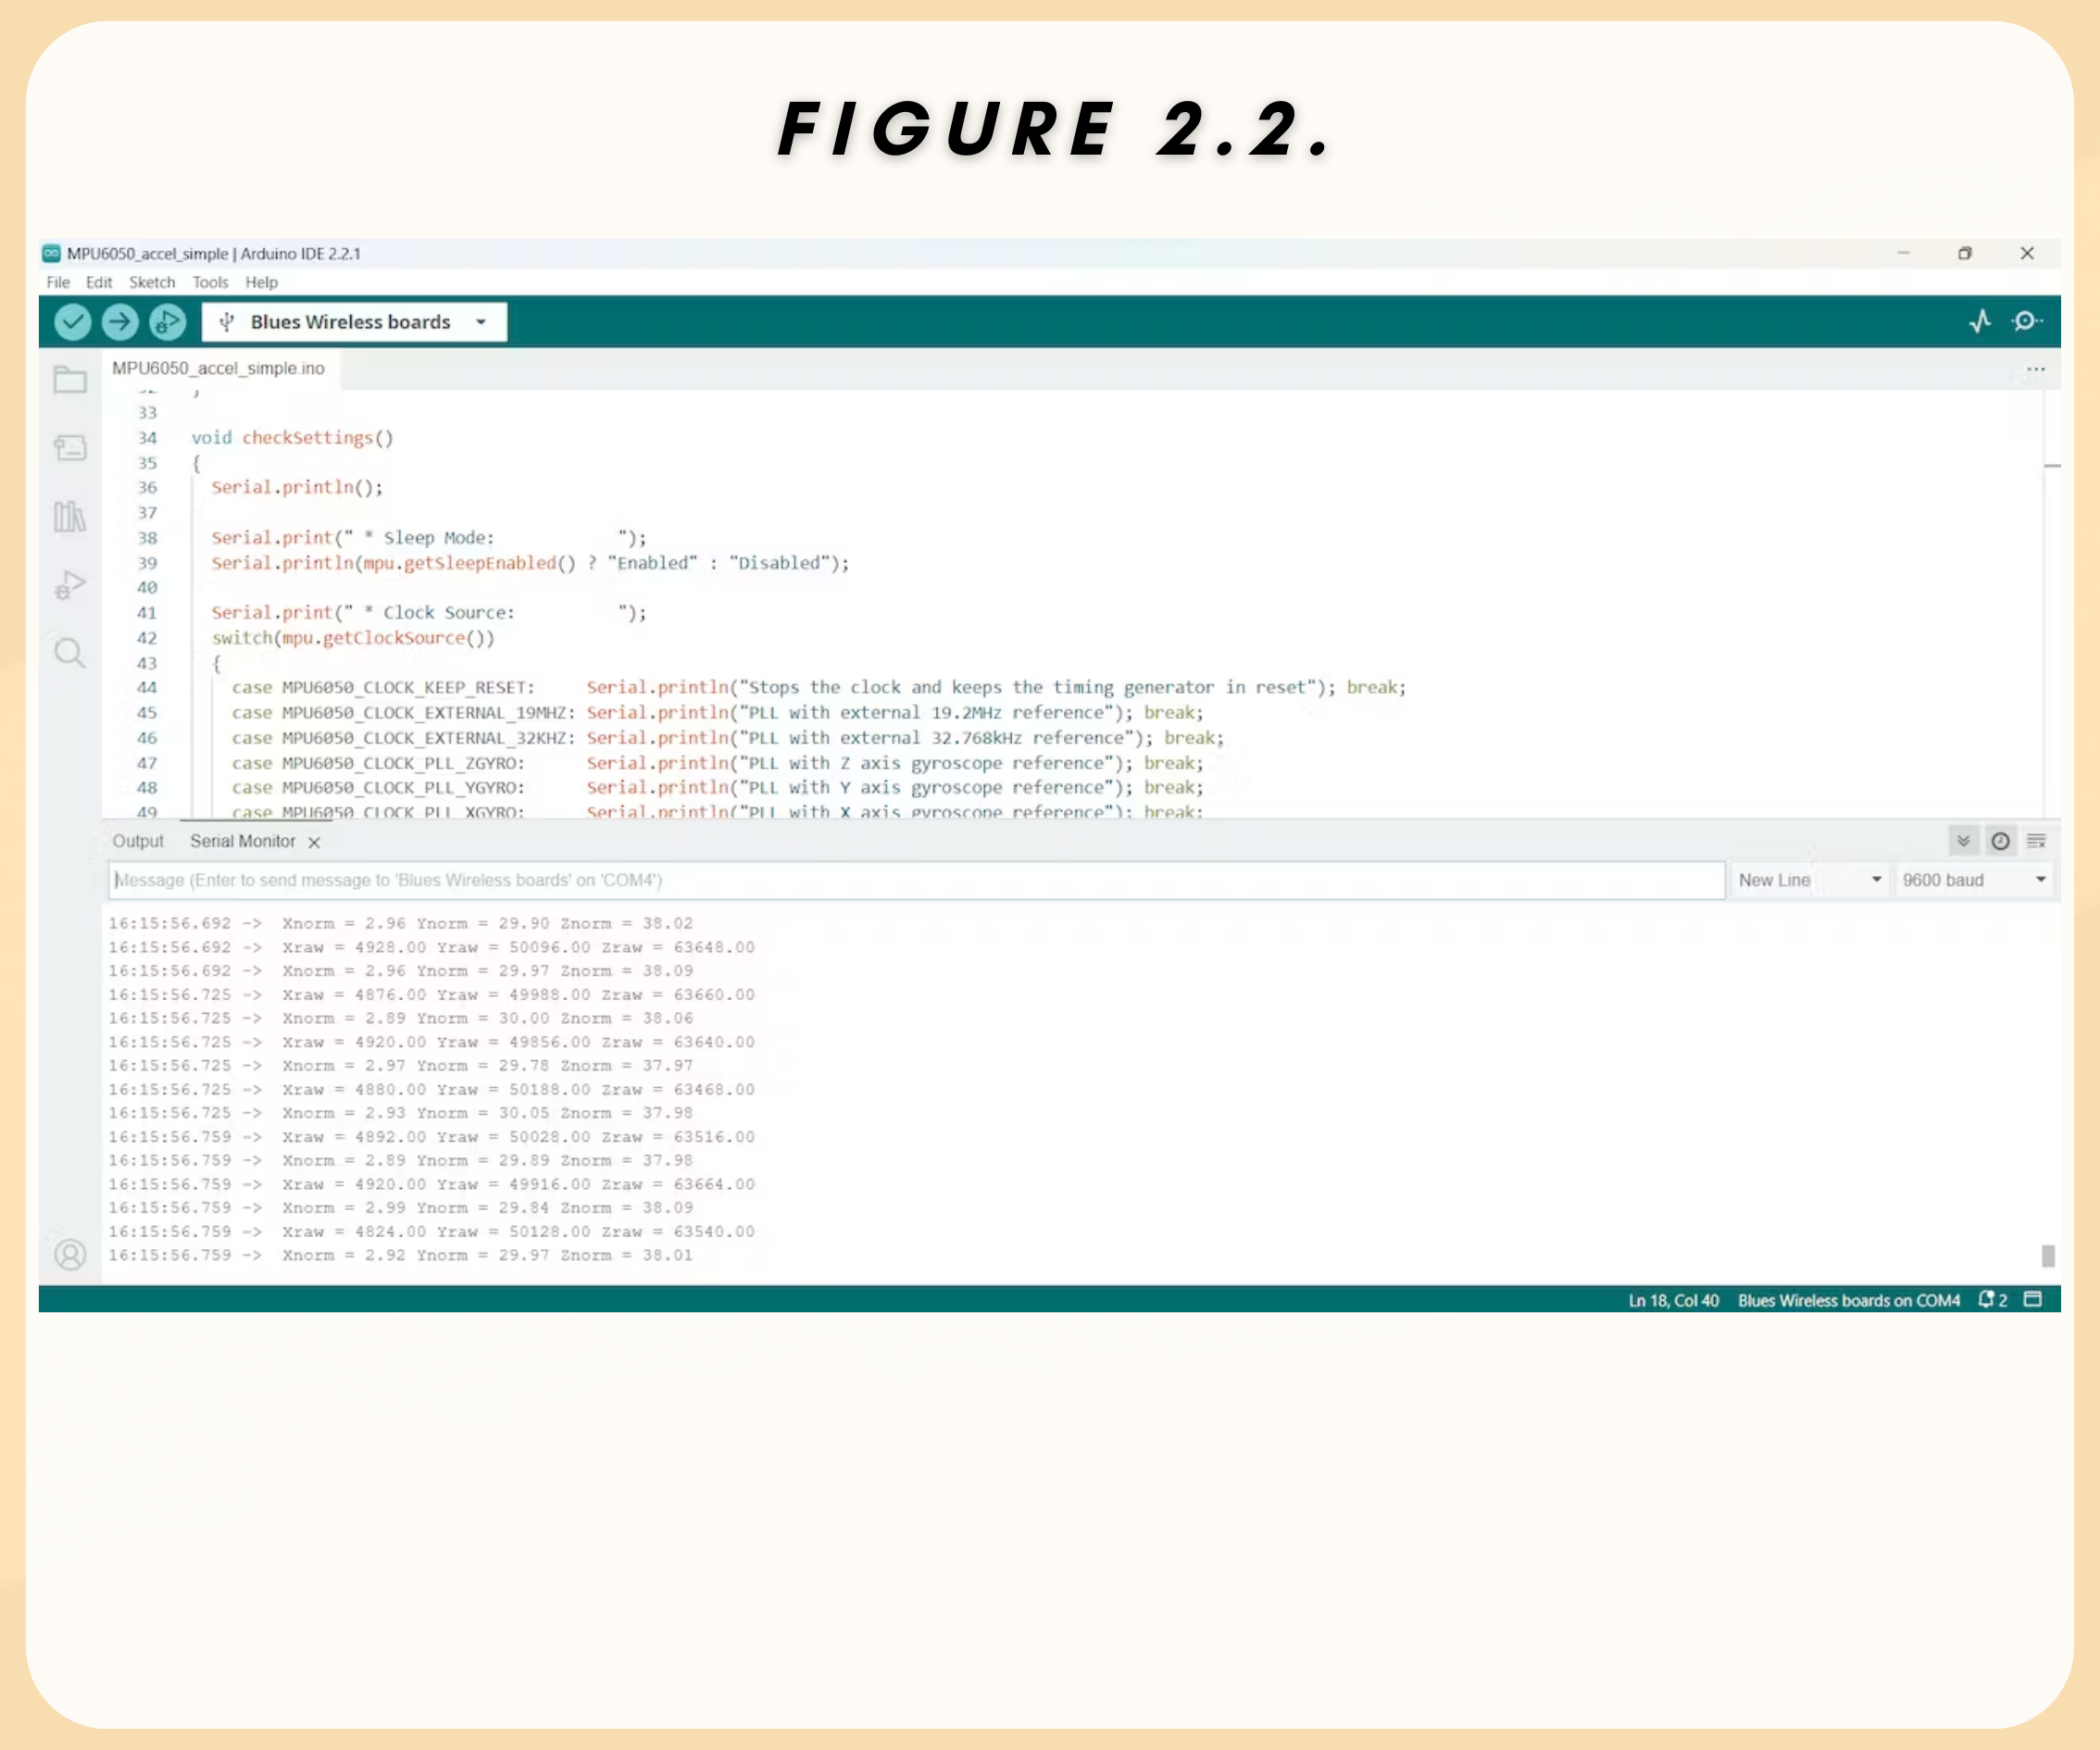Image resolution: width=2100 pixels, height=1750 pixels.
Task: Click the Ln 18, Col 40 status
Action: [x=1673, y=1300]
